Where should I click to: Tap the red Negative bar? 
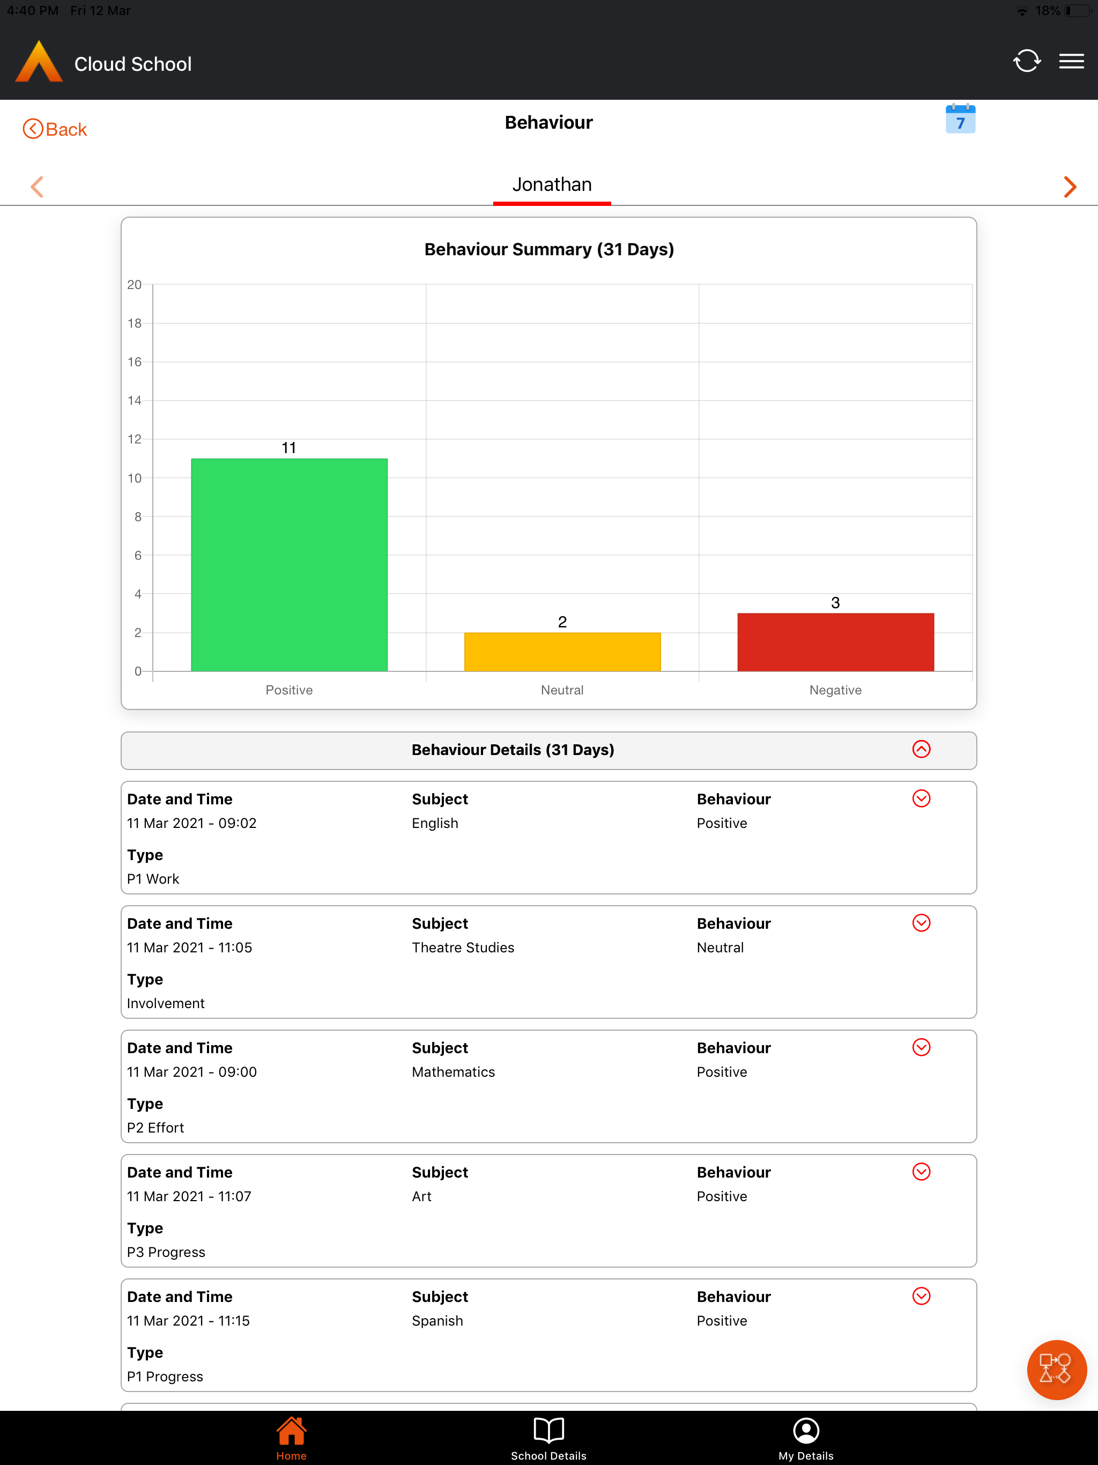pos(835,642)
